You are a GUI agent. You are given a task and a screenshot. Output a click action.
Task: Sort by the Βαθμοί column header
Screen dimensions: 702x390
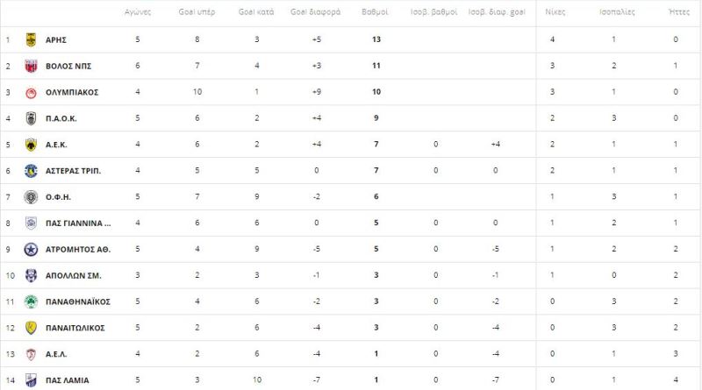(375, 12)
